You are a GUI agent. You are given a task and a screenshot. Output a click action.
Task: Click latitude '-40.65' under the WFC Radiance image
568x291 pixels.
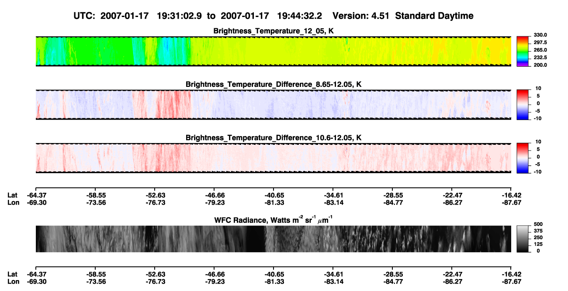coord(274,274)
